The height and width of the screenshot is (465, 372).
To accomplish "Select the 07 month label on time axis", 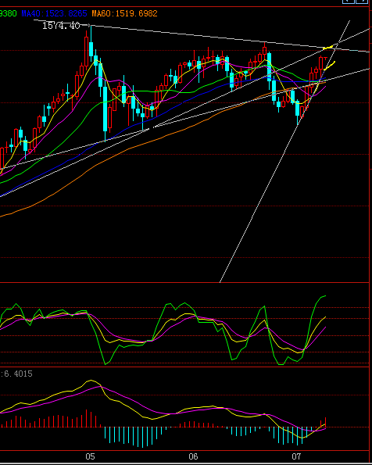I will pyautogui.click(x=296, y=456).
